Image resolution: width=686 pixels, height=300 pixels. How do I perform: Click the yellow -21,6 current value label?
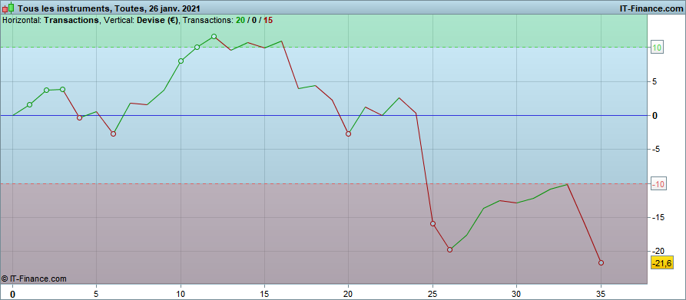[662, 263]
